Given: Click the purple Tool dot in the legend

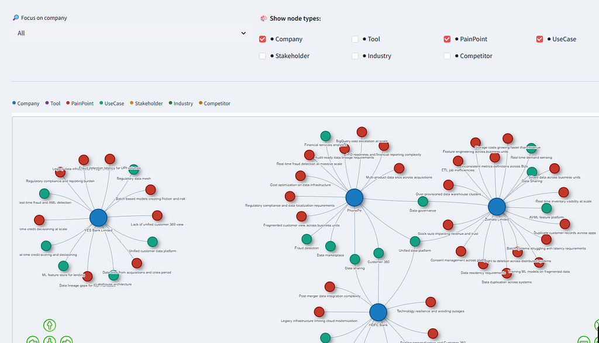Looking at the screenshot, I should 47,103.
